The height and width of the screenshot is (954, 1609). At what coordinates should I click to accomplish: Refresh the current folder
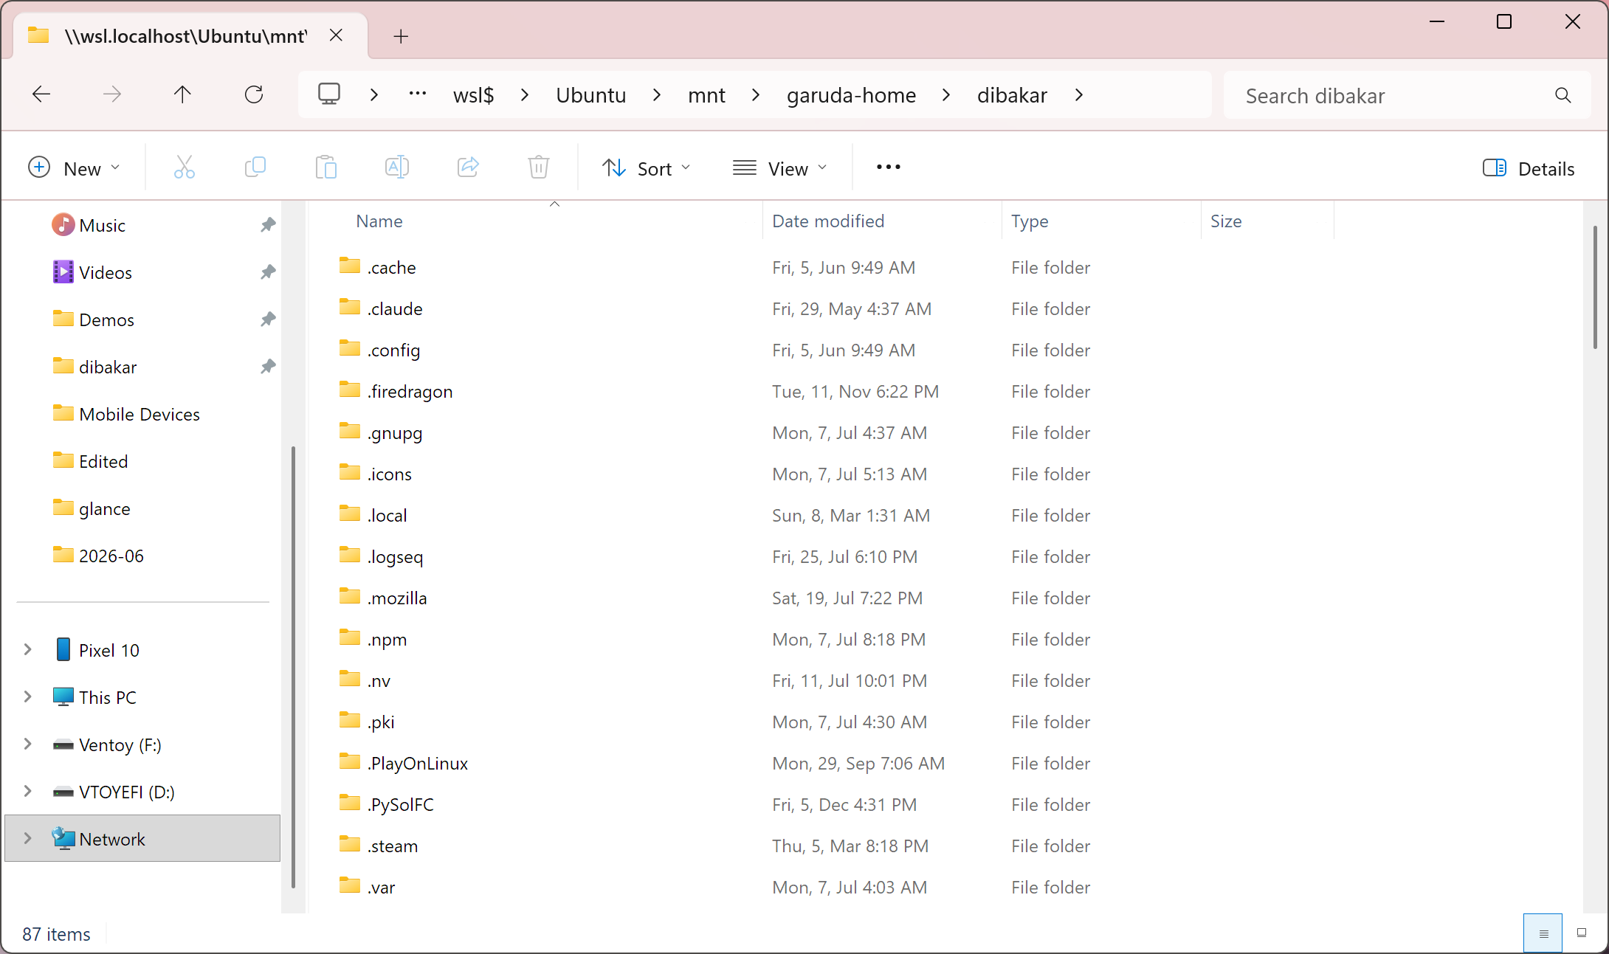254,94
